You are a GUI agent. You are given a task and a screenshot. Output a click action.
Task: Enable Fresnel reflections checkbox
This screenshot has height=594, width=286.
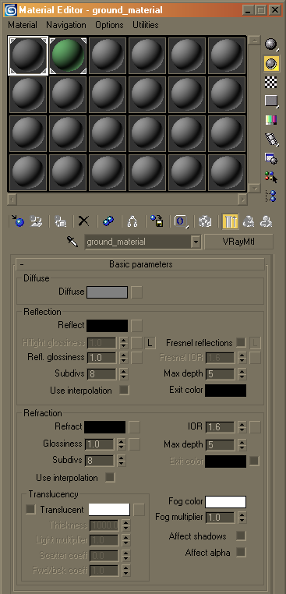click(240, 343)
